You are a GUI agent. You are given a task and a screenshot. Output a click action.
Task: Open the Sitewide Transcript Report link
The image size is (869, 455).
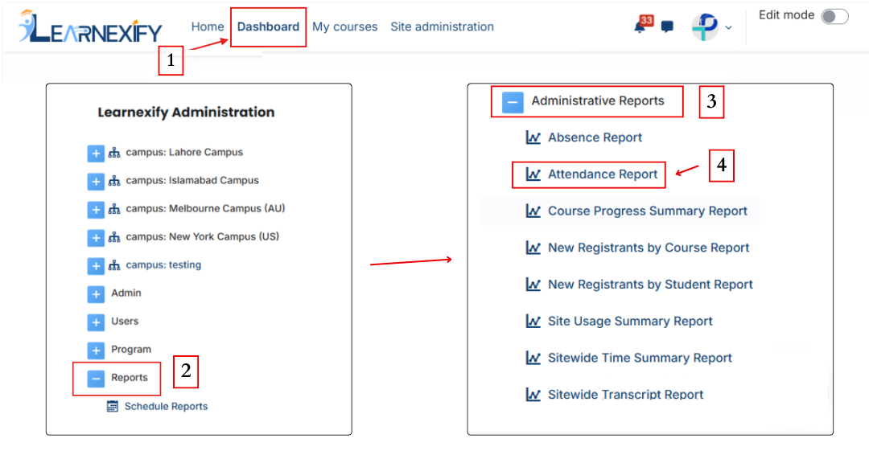coord(626,395)
